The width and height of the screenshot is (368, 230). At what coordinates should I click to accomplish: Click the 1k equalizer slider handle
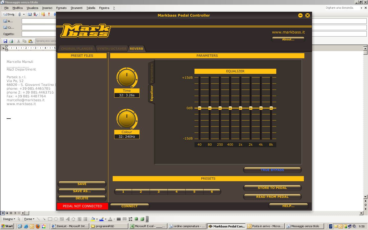pyautogui.click(x=240, y=108)
